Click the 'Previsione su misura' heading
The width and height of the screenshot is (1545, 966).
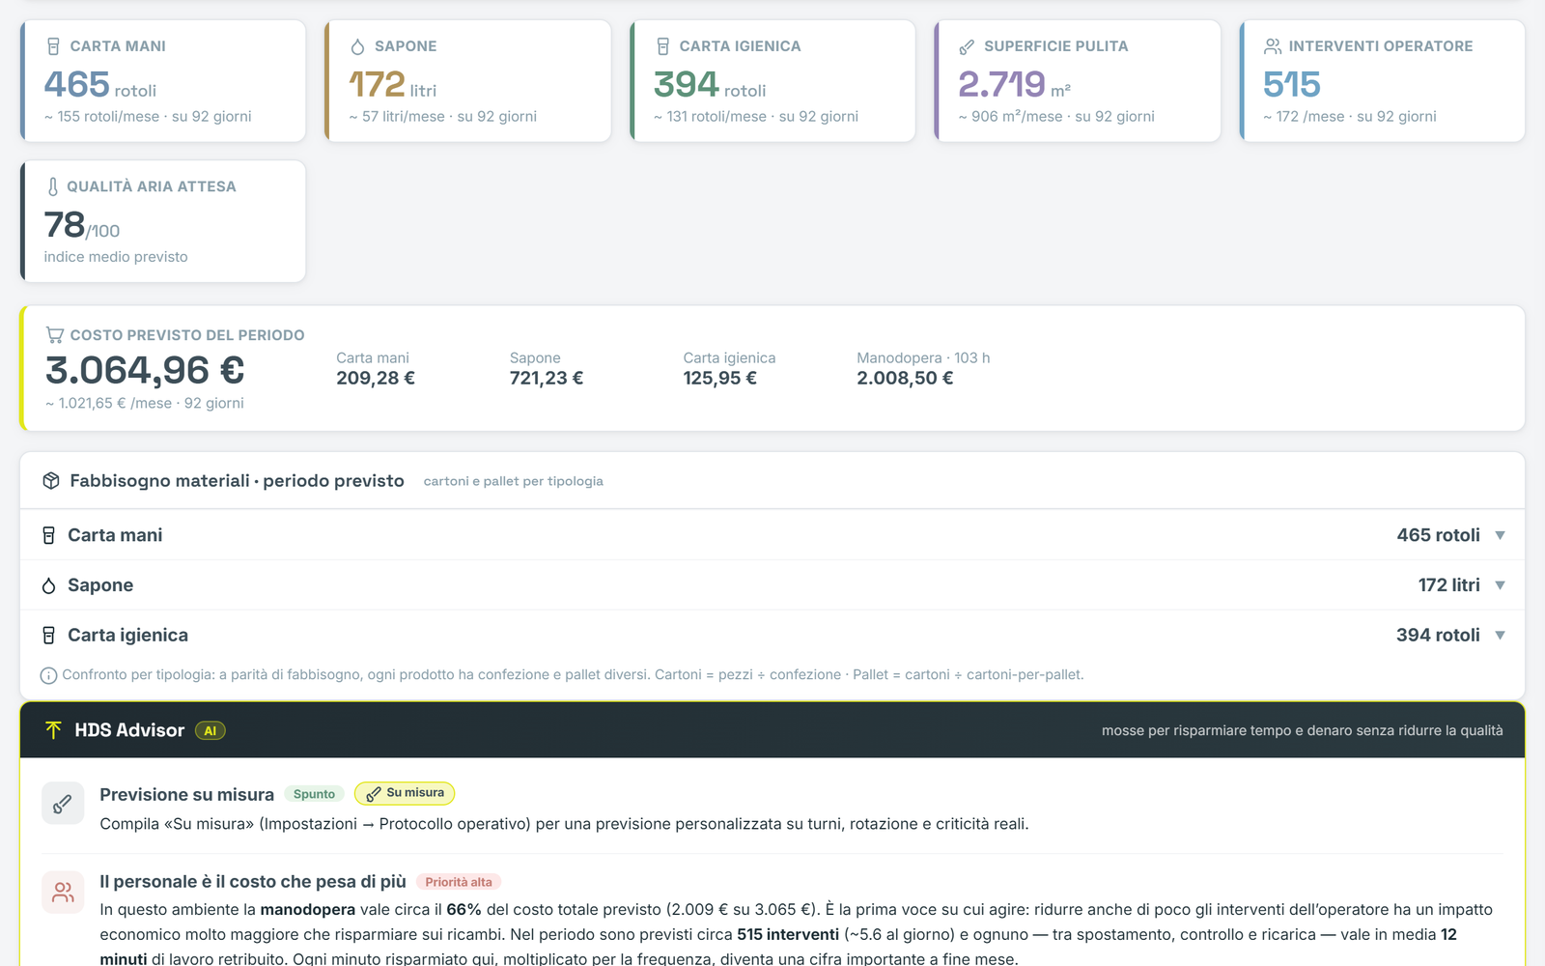pyautogui.click(x=187, y=795)
